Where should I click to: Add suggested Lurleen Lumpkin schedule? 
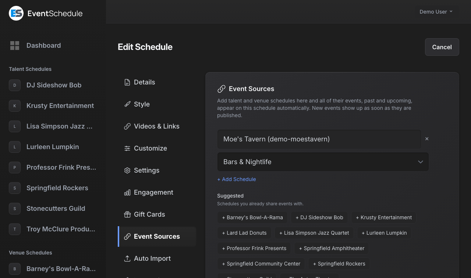384,233
